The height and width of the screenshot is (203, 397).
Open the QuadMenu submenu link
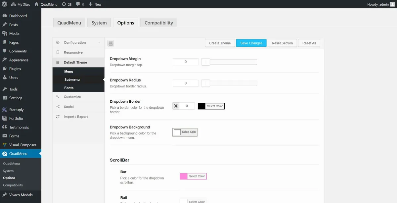tap(11, 164)
